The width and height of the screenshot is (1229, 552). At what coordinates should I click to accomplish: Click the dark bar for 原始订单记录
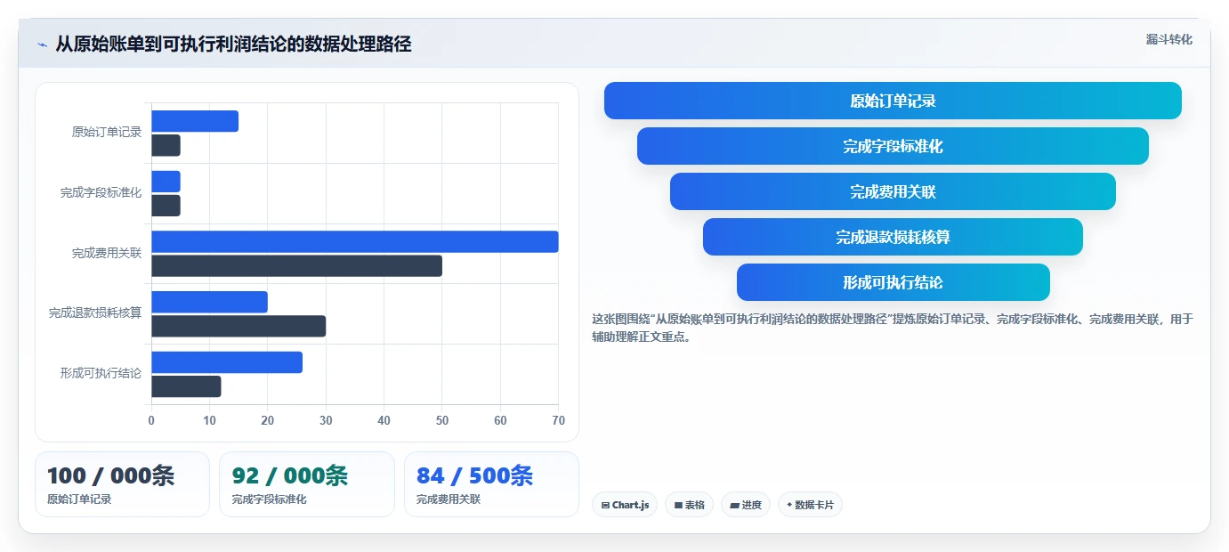pos(166,145)
